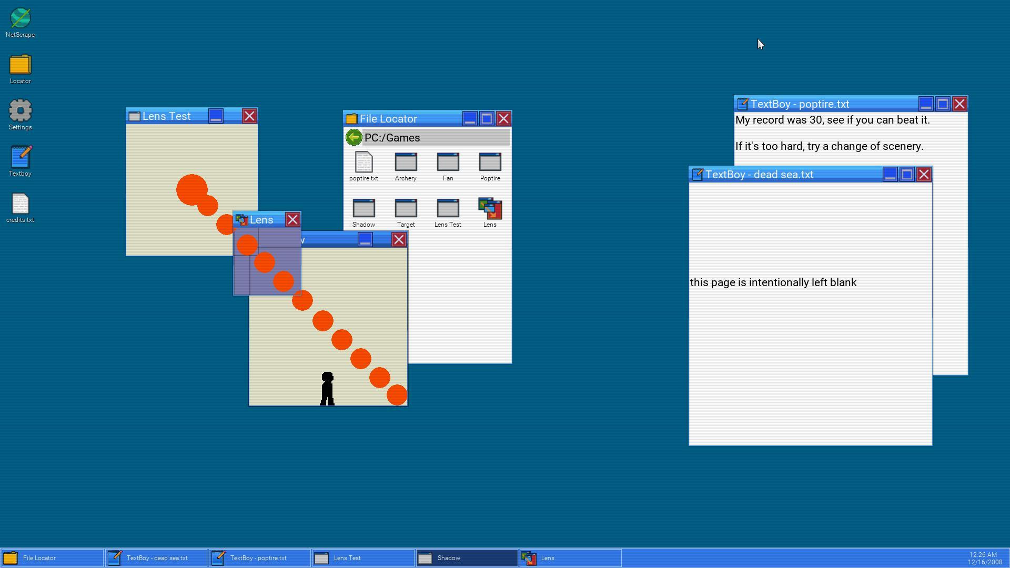Maximize the File Locator window
The image size is (1010, 568).
click(x=487, y=119)
